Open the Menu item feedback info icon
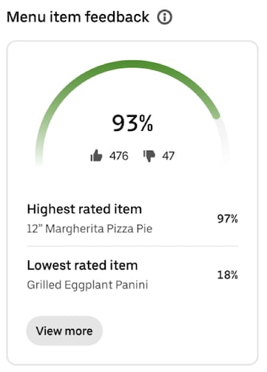Screen dimensions: 267x372 [164, 17]
